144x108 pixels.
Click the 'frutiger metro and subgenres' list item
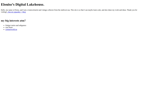16,25
